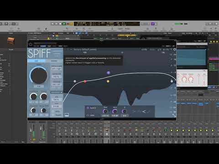The height and width of the screenshot is (164, 219).
Task: Click the stop button in transport
Action: coord(60,24)
